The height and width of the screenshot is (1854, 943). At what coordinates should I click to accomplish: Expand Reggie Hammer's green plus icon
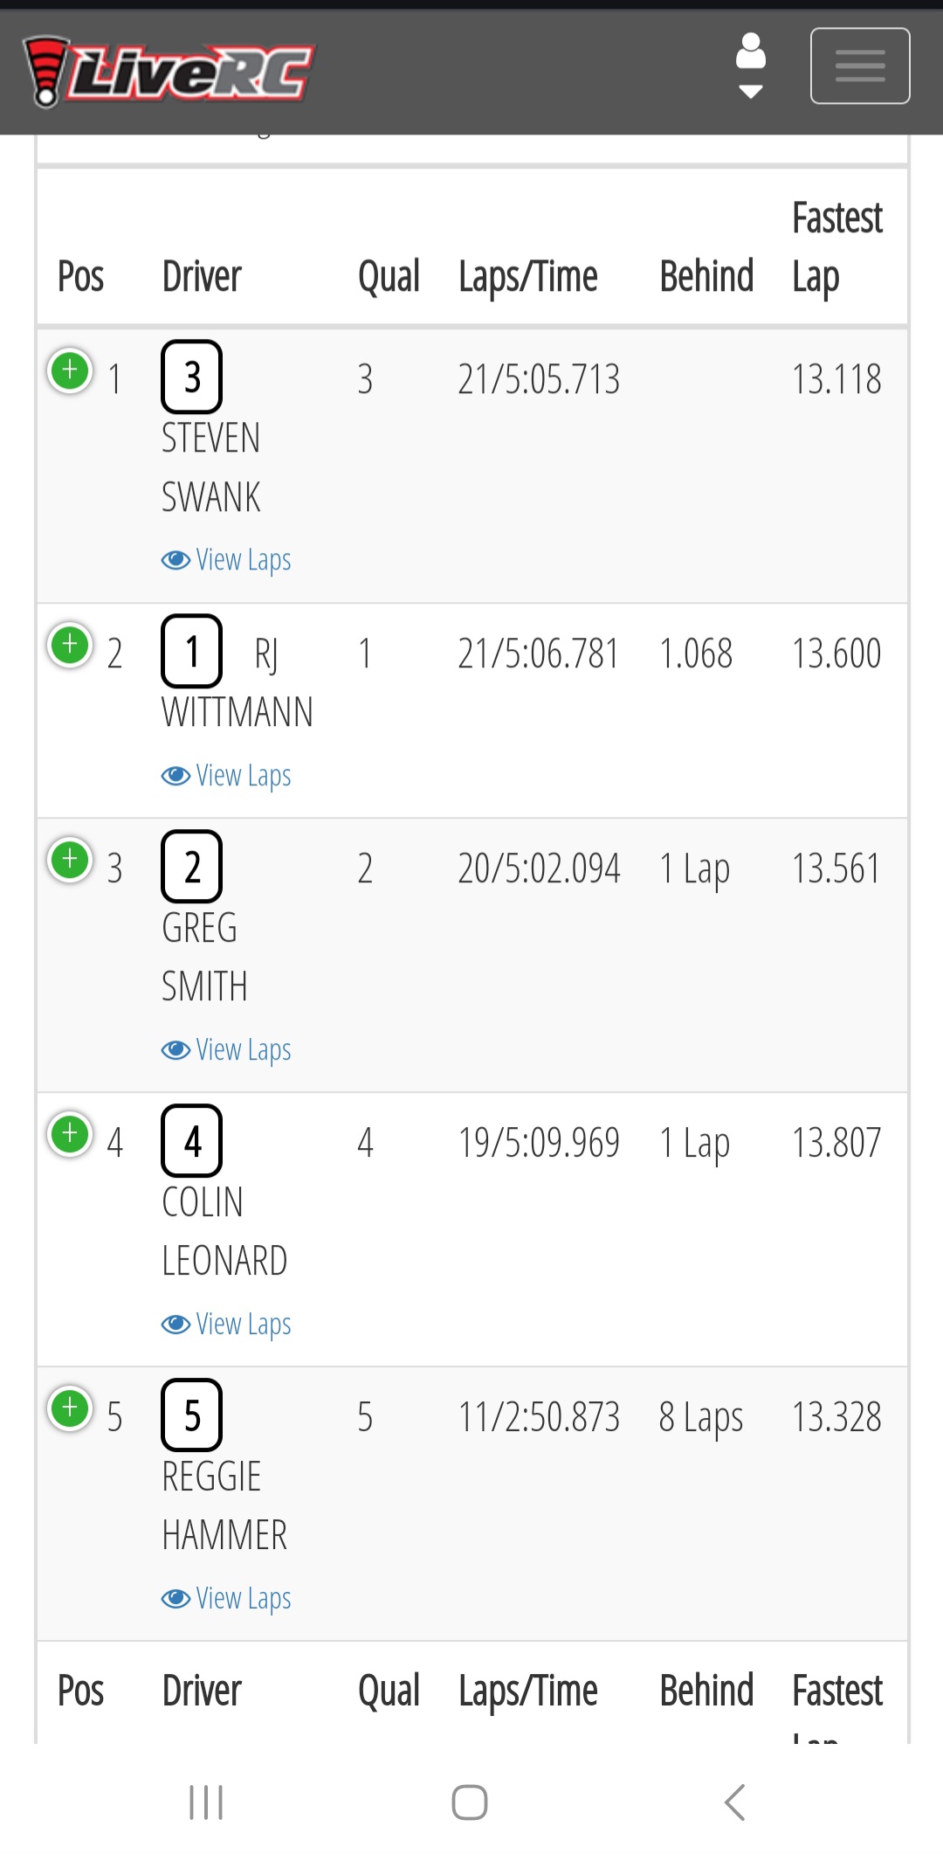71,1409
